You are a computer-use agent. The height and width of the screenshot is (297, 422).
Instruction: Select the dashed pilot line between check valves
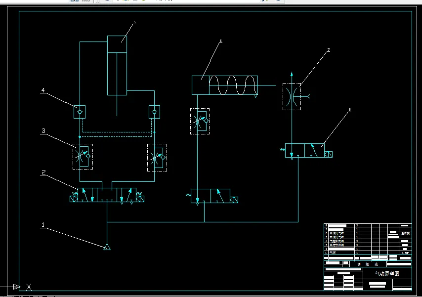[117, 132]
